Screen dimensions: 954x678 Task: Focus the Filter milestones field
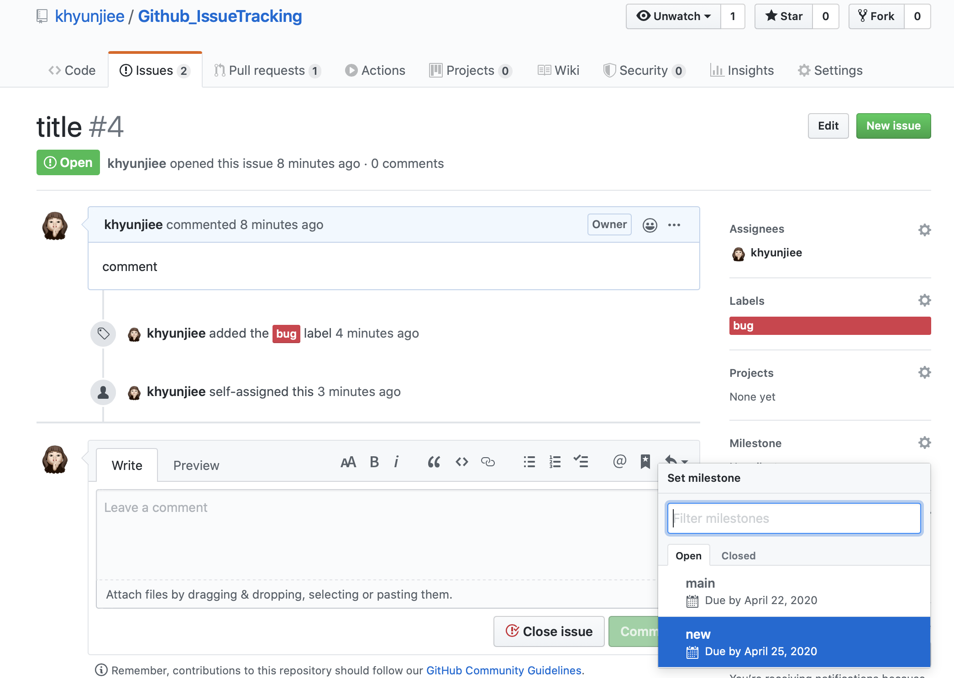(x=794, y=518)
